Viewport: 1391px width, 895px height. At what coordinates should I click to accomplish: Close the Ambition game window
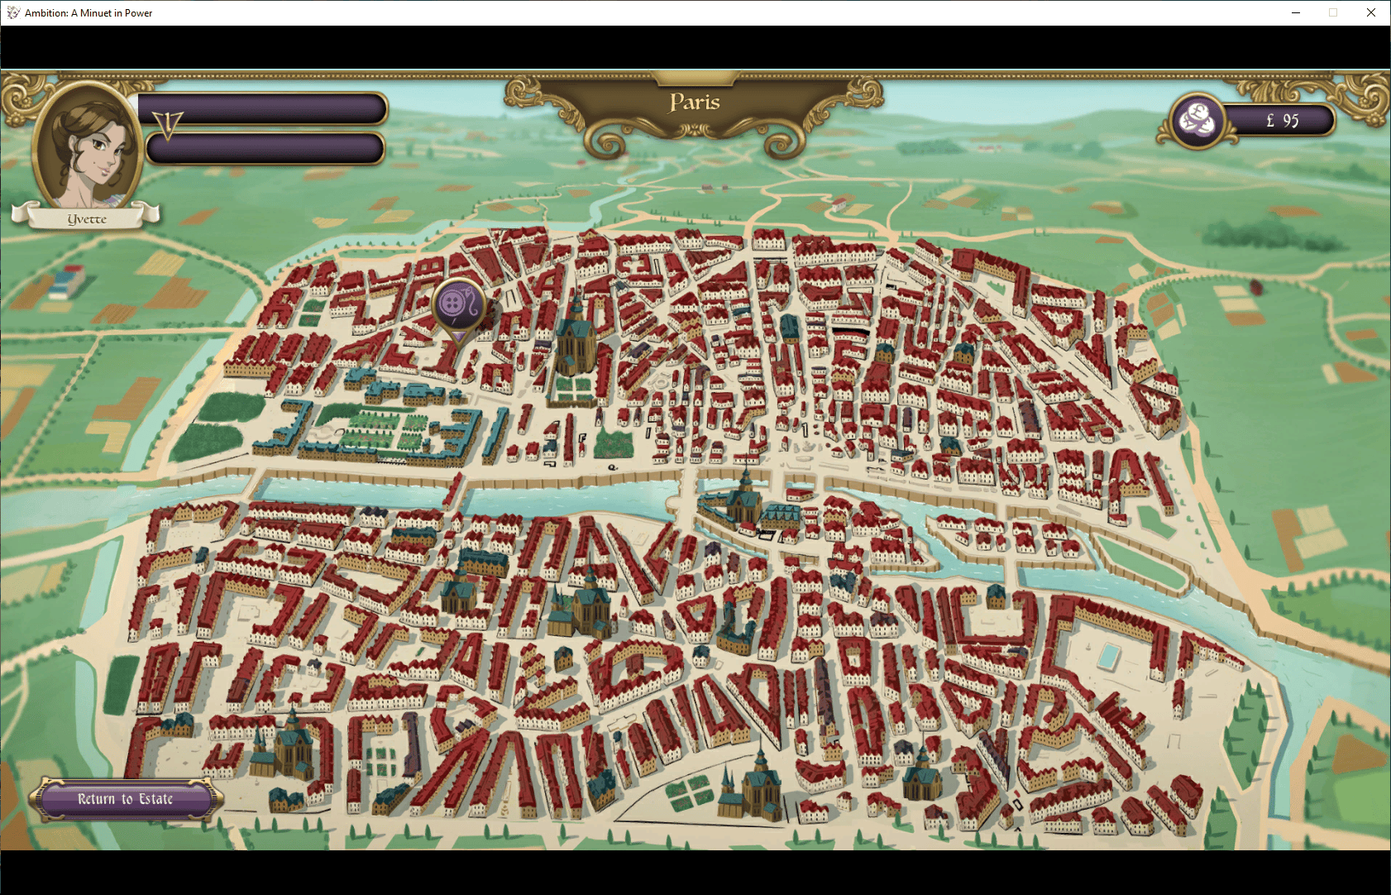(1371, 12)
